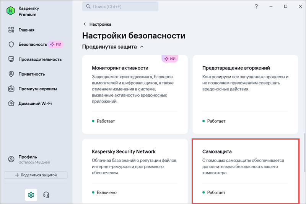Click Работает status under Предотвращение вторжений

[x=214, y=121]
